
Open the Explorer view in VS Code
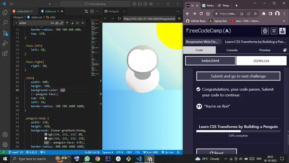pyautogui.click(x=5, y=12)
